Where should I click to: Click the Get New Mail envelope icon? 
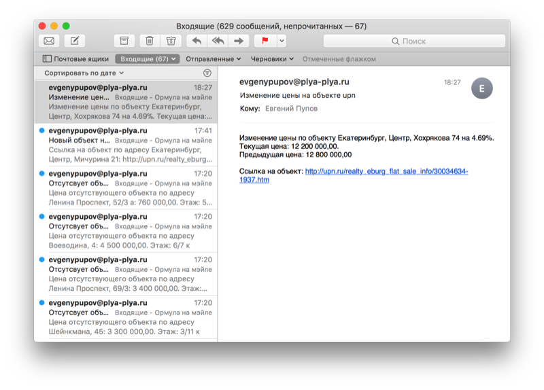[x=49, y=41]
